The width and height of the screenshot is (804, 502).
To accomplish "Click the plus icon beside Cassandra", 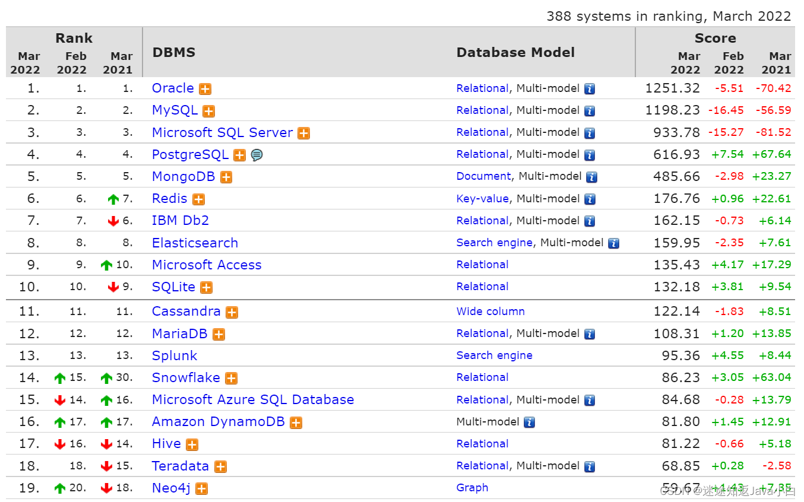I will pyautogui.click(x=232, y=312).
